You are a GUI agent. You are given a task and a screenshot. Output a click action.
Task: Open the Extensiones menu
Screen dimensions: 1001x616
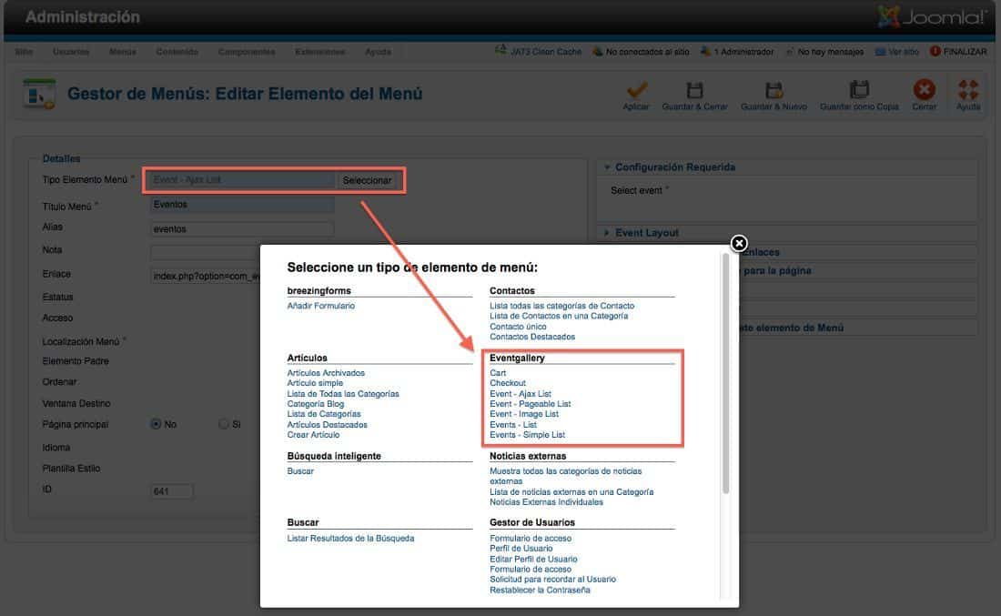(x=319, y=52)
